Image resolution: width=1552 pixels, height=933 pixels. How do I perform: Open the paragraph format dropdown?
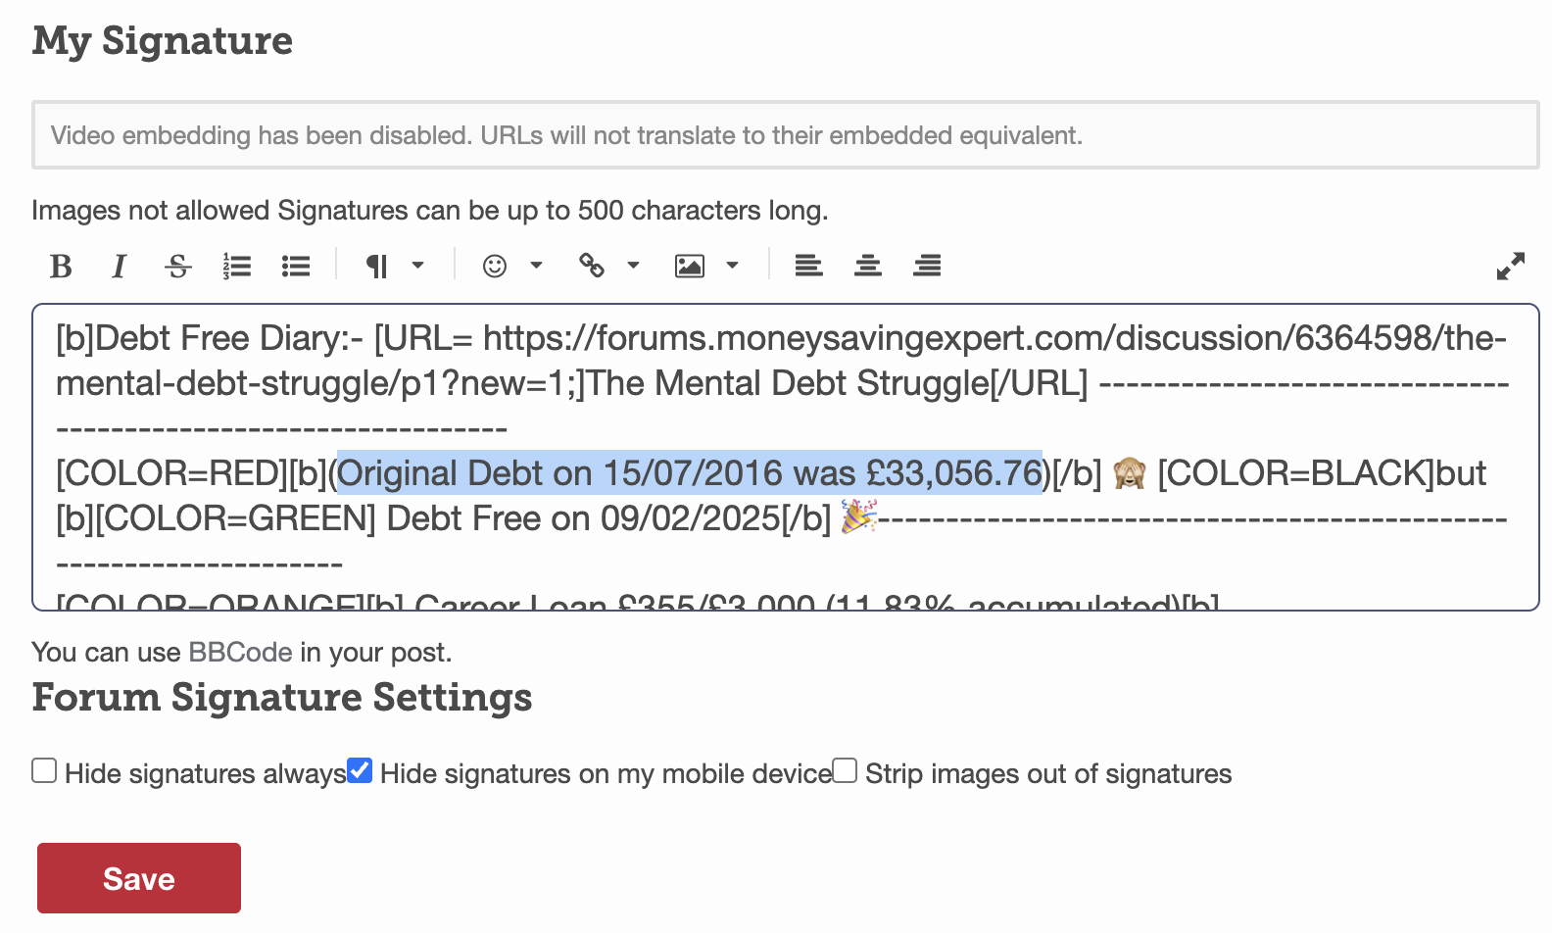pyautogui.click(x=394, y=266)
